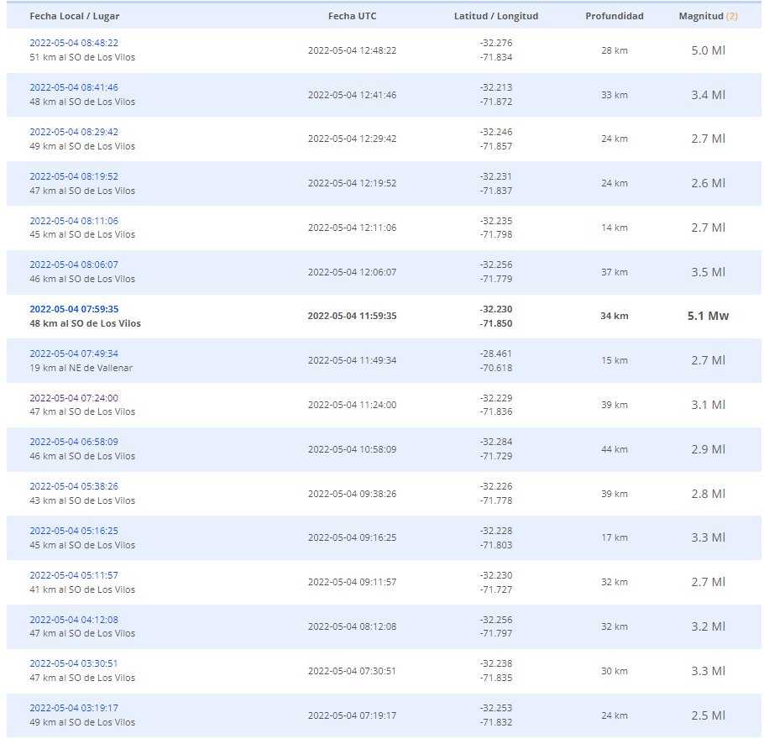Open the 2022-05-04 04:12:08 earthquake link
The height and width of the screenshot is (744, 764).
[x=74, y=620]
